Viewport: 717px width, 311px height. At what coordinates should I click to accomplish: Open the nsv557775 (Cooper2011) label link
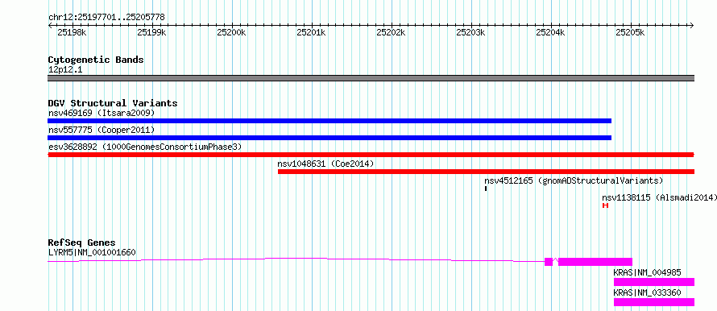(x=102, y=131)
